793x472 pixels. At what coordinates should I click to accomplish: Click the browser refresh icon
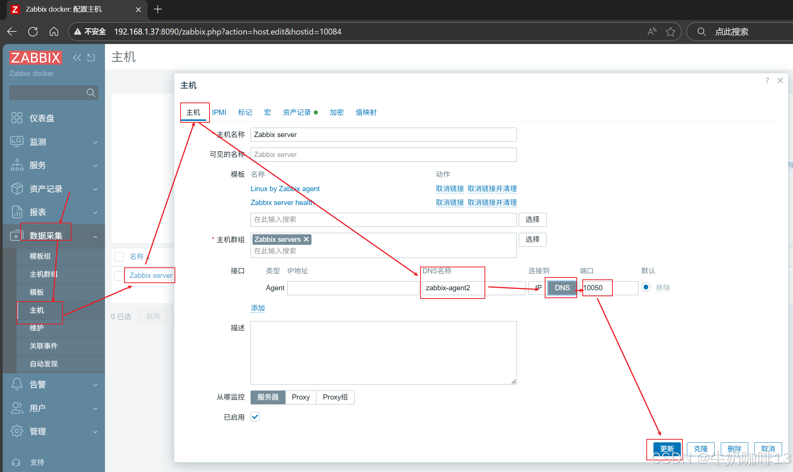tap(33, 32)
